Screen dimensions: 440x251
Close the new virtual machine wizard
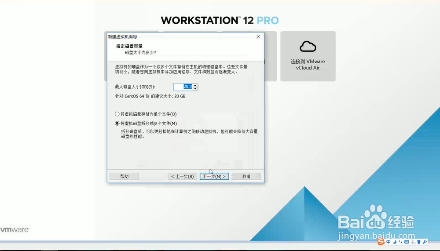[x=258, y=37]
